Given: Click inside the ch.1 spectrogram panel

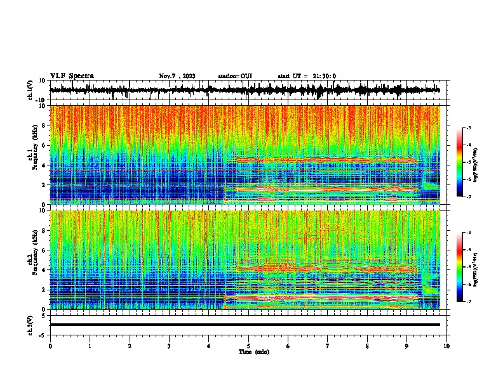Looking at the screenshot, I should pyautogui.click(x=245, y=155).
